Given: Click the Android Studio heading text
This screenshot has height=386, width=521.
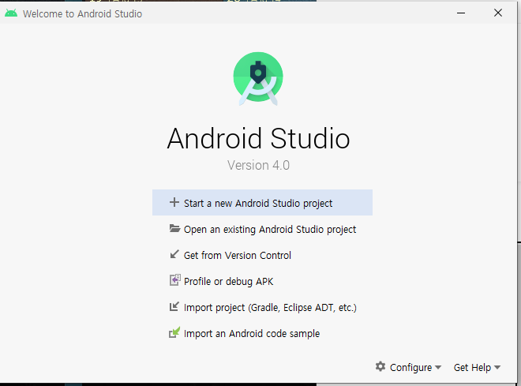Looking at the screenshot, I should [x=258, y=138].
